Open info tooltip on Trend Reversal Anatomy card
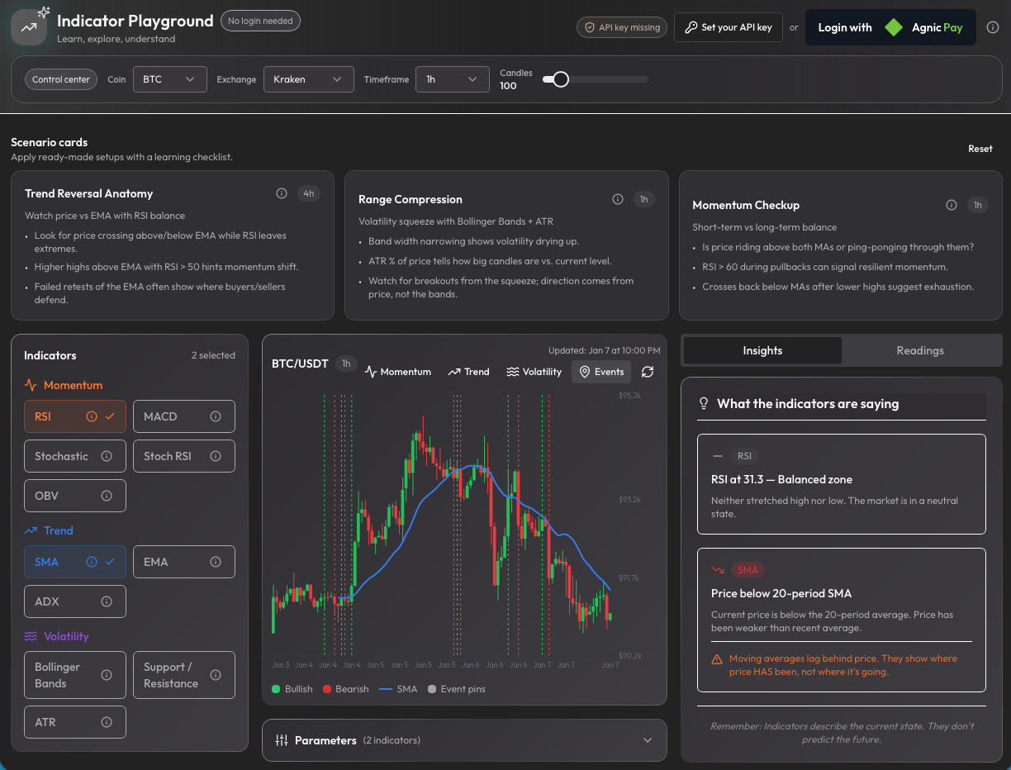The height and width of the screenshot is (770, 1011). click(x=282, y=192)
